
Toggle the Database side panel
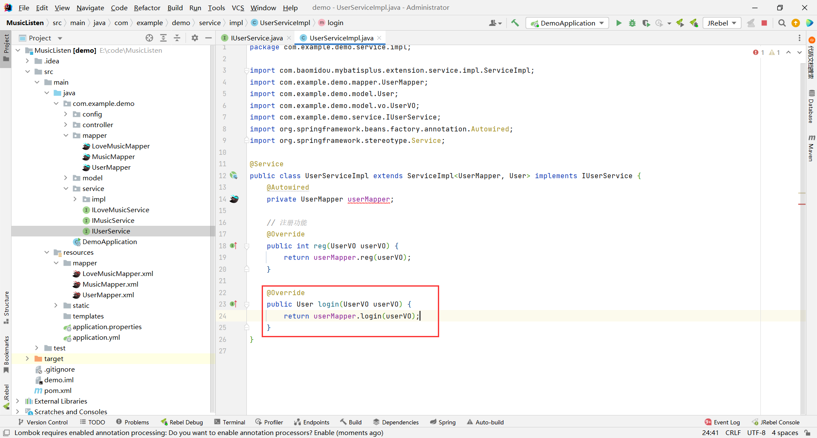[x=811, y=106]
